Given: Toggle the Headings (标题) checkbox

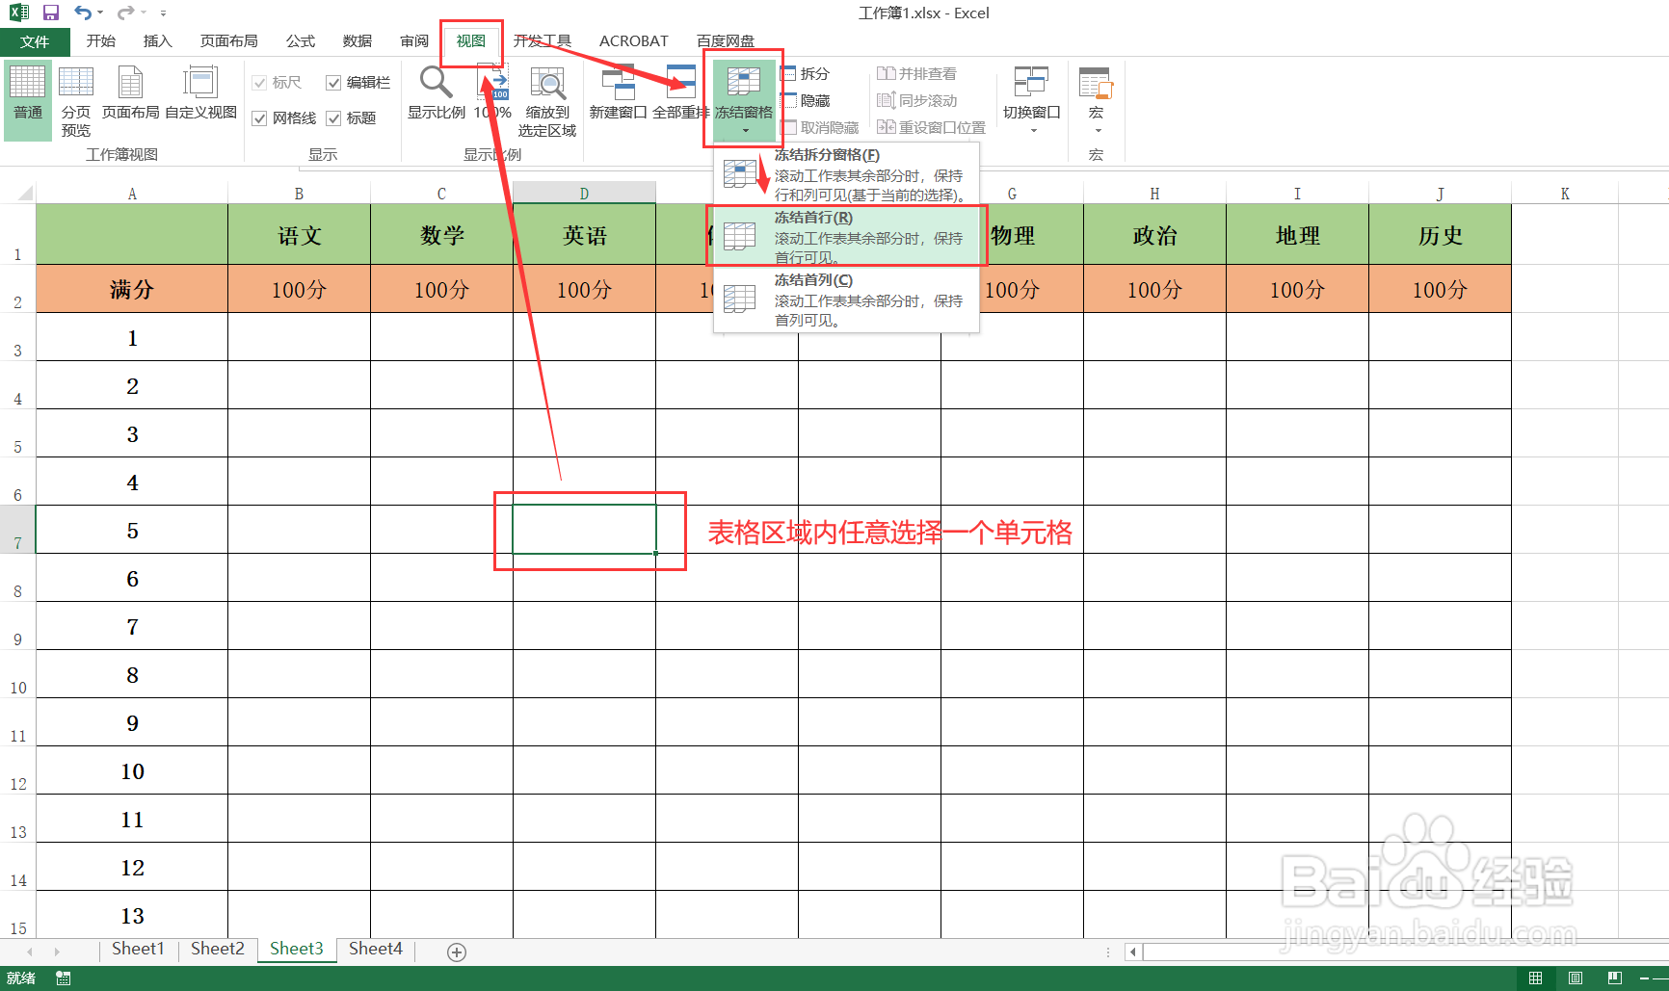Looking at the screenshot, I should [x=333, y=118].
